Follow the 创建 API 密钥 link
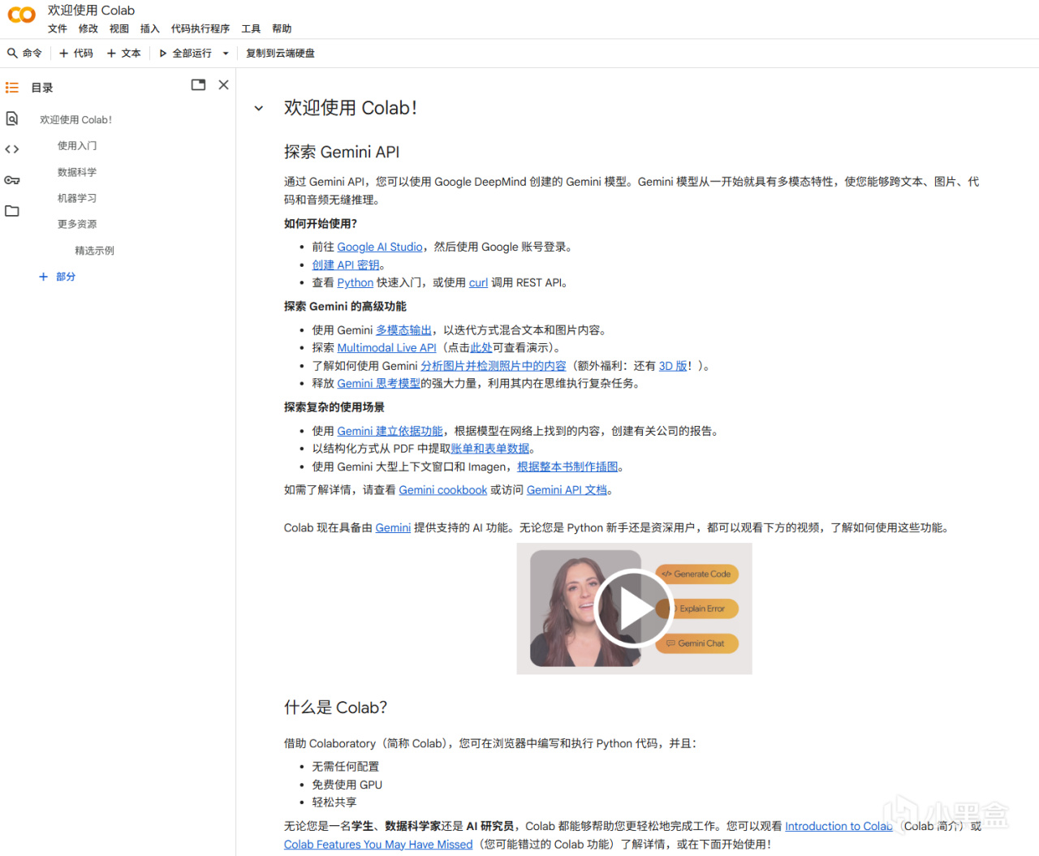 click(x=346, y=265)
